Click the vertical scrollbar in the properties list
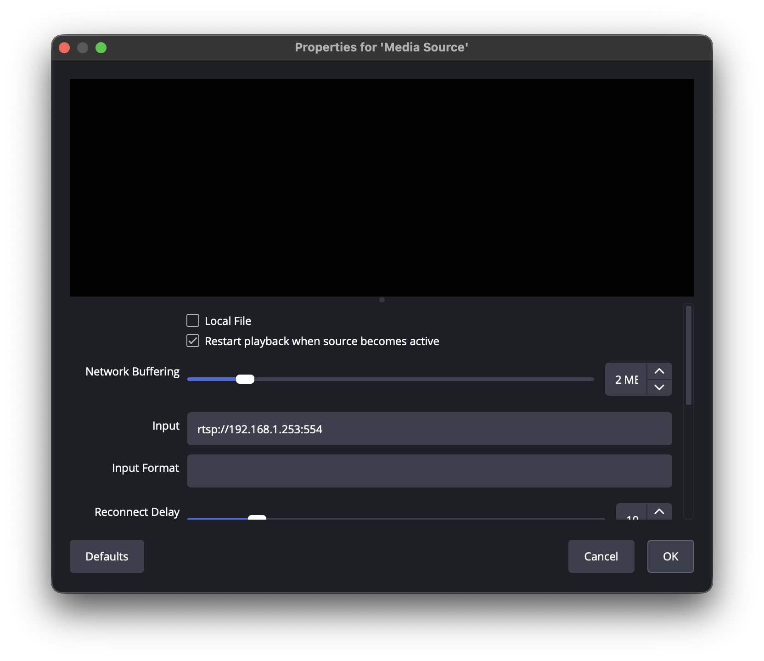The height and width of the screenshot is (661, 764). (x=688, y=356)
